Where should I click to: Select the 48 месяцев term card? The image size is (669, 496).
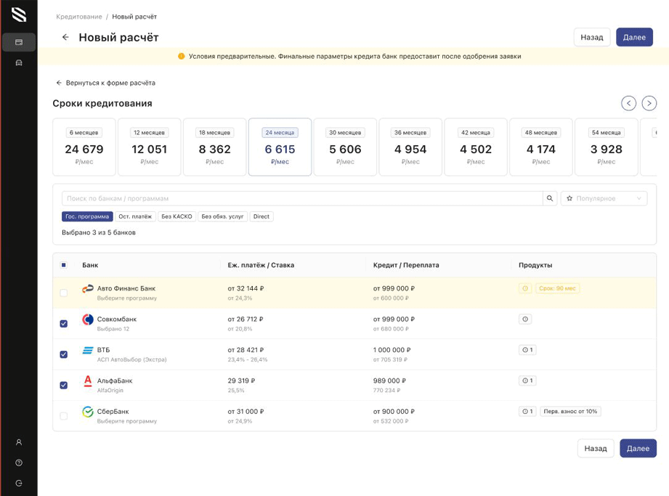point(541,147)
